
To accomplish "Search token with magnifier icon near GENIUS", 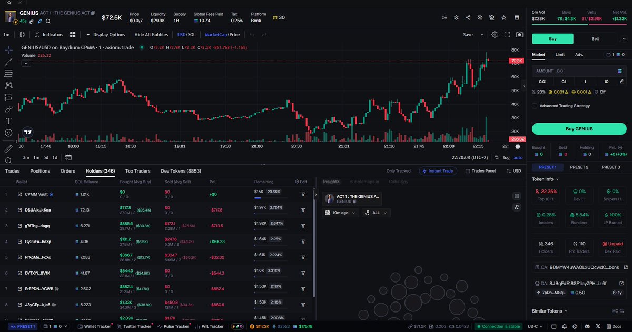I will tap(48, 21).
